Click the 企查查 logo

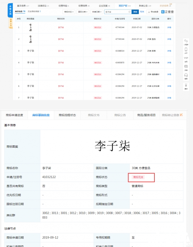(x=168, y=12)
